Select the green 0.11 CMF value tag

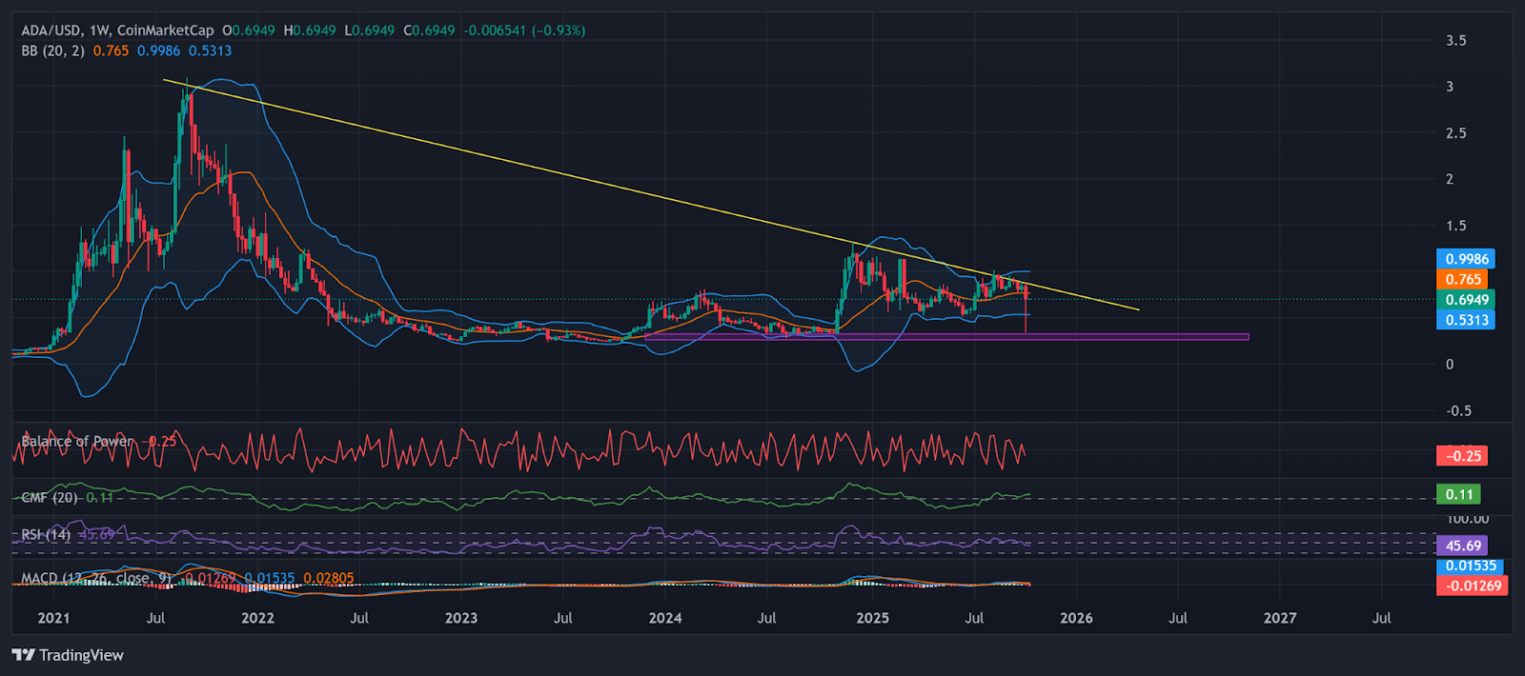tap(1459, 494)
